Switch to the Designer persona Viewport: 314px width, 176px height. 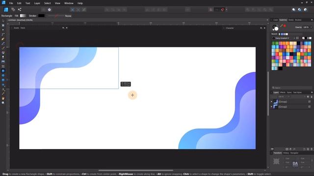click(x=6, y=10)
